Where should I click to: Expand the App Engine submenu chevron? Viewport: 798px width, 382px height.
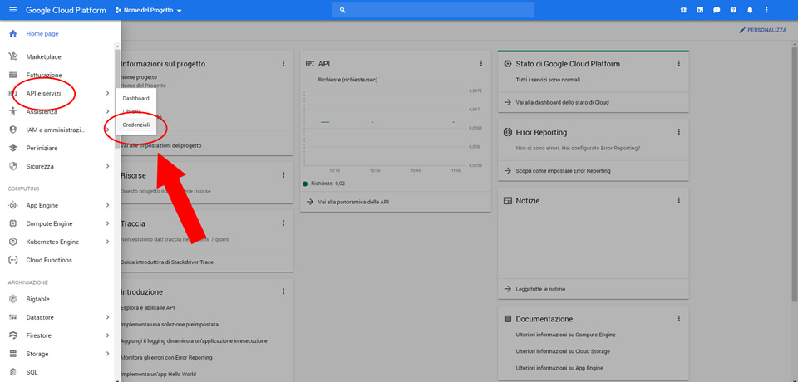tap(107, 205)
